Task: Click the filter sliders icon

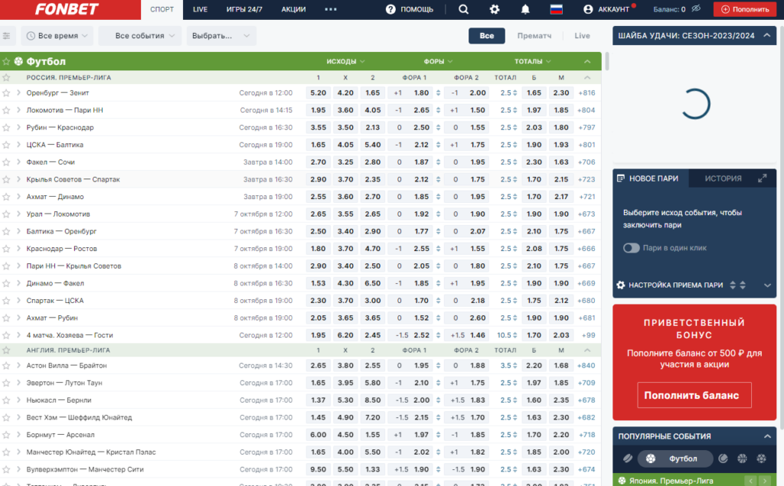Action: [6, 35]
